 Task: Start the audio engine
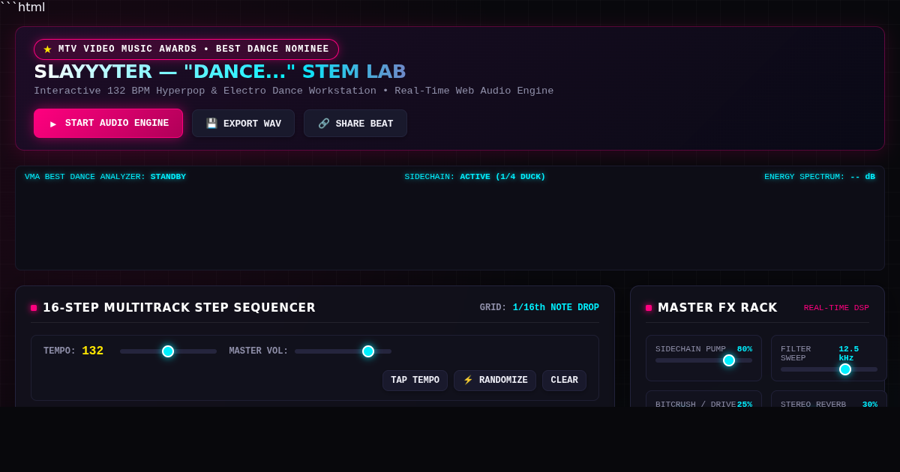pos(108,124)
